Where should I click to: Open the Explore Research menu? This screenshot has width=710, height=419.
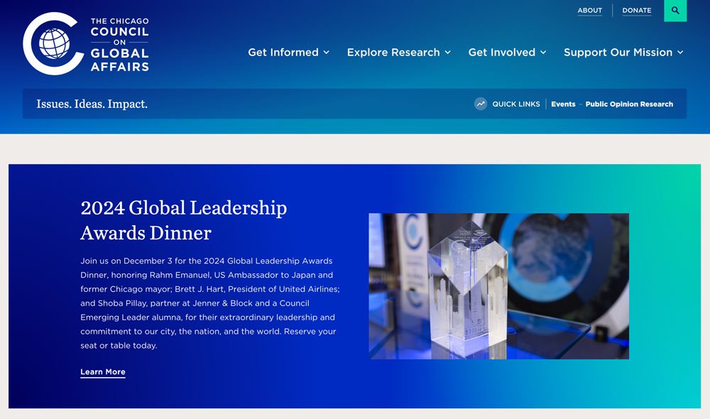393,53
